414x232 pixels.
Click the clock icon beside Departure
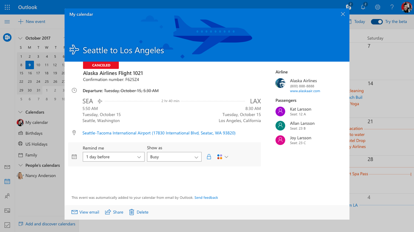pyautogui.click(x=74, y=91)
